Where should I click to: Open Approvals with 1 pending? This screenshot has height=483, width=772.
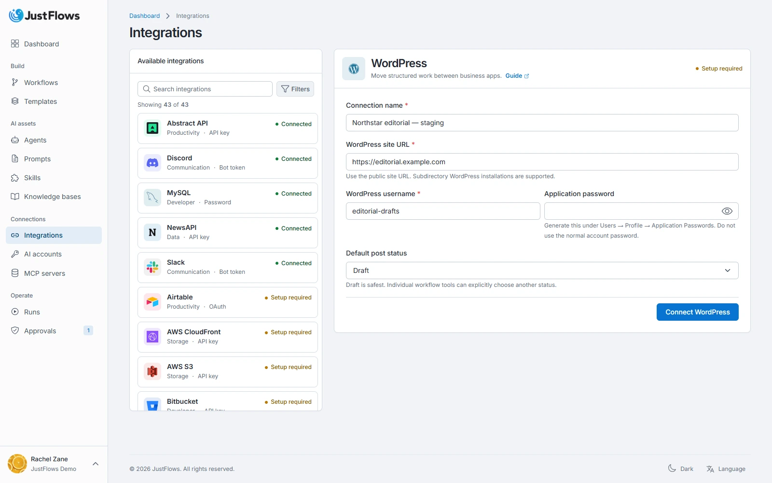point(54,331)
